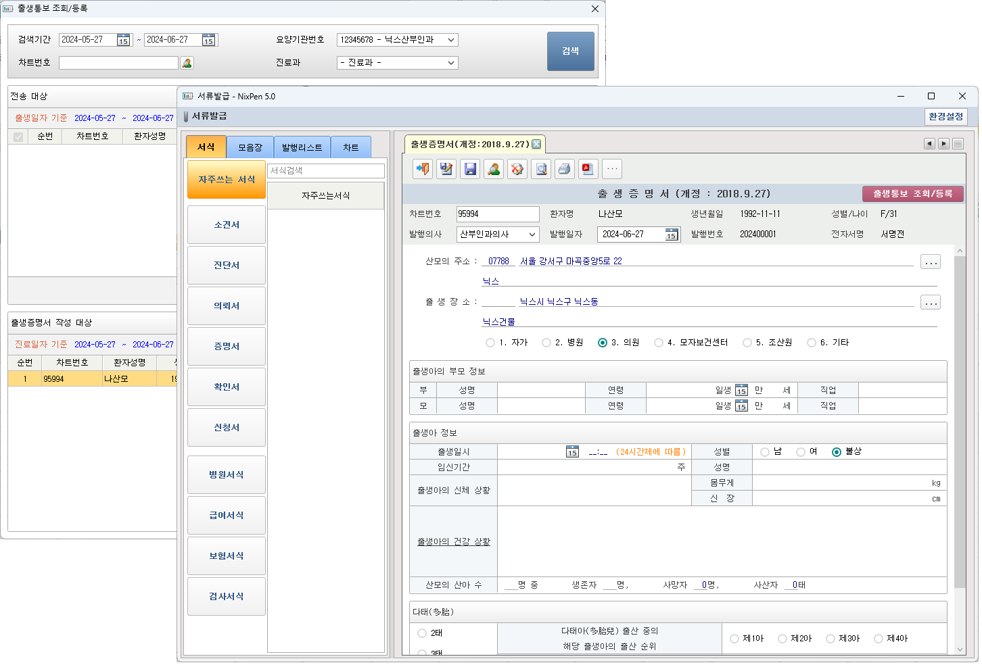The width and height of the screenshot is (982, 665).
Task: Click the form's vertical scrollbar
Action: point(959,419)
